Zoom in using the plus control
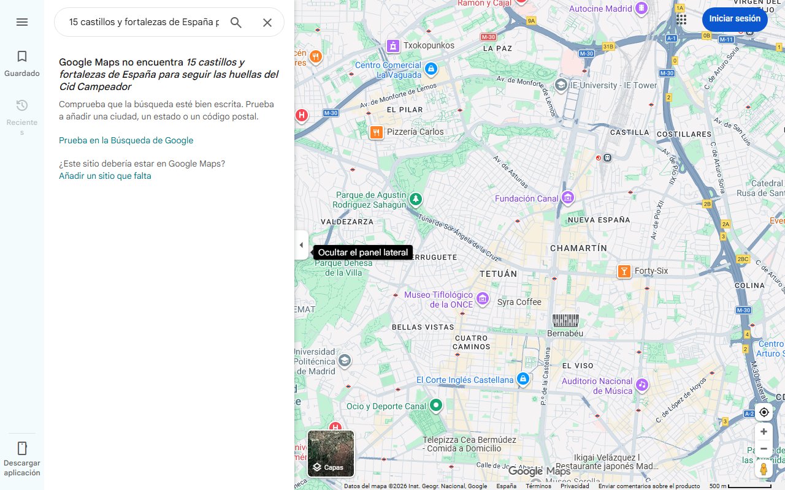The width and height of the screenshot is (785, 490). tap(764, 431)
